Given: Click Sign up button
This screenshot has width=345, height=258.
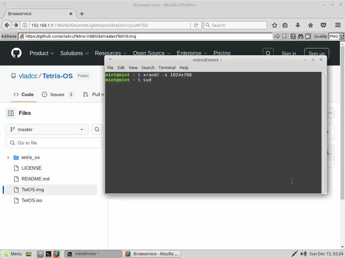Looking at the screenshot, I should 316,53.
